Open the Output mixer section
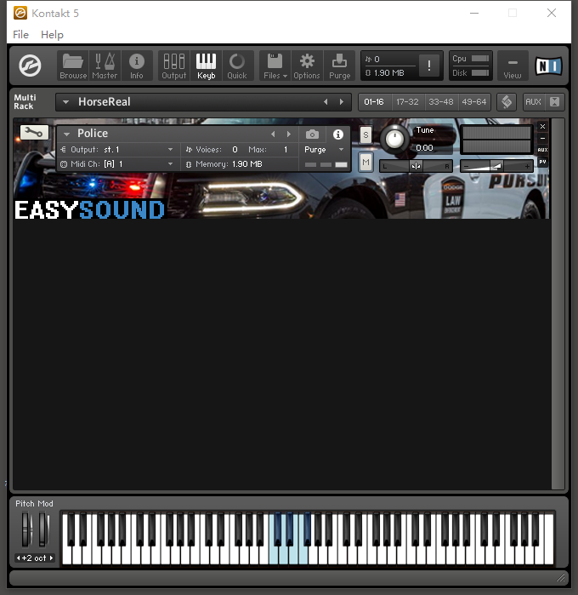Viewport: 578px width, 595px height. coord(173,66)
